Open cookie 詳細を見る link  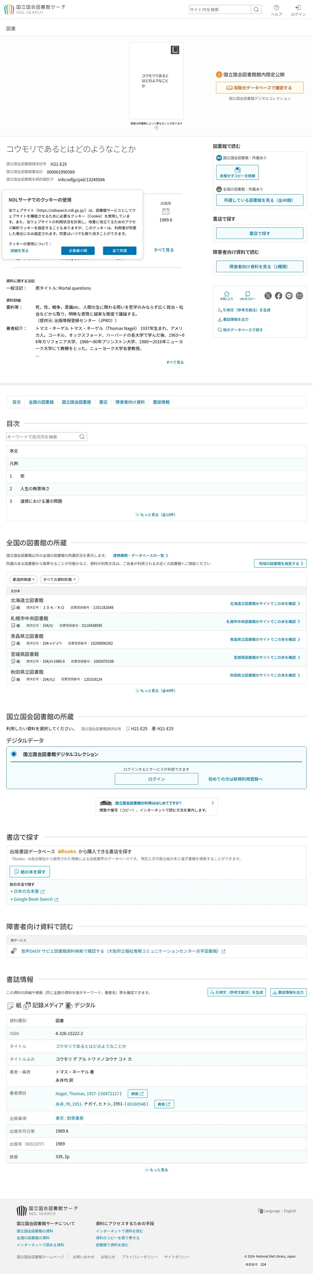[x=19, y=251]
